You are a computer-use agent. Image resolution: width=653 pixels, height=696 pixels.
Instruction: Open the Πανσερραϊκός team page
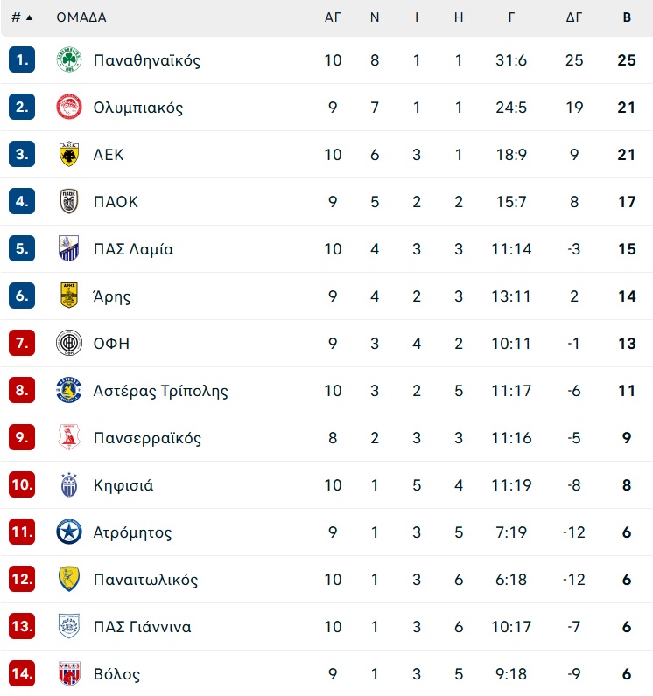[x=147, y=438]
